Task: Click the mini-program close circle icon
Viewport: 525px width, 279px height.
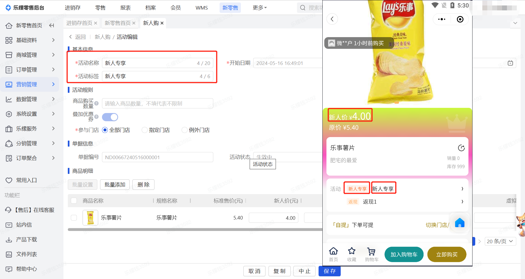Action: coord(460,19)
